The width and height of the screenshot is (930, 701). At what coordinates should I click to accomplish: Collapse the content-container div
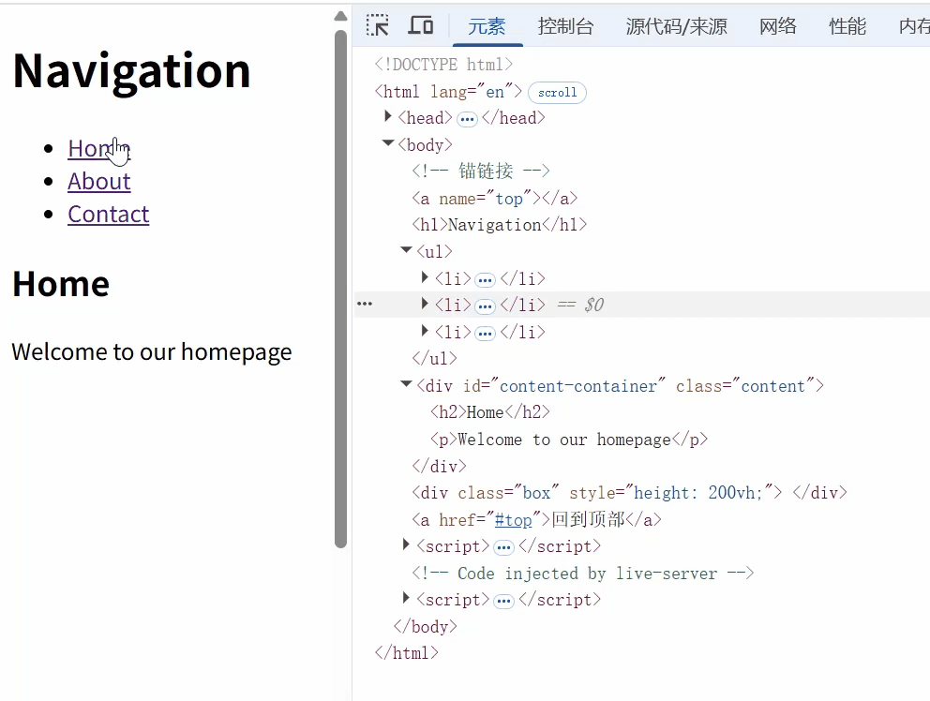pos(406,384)
